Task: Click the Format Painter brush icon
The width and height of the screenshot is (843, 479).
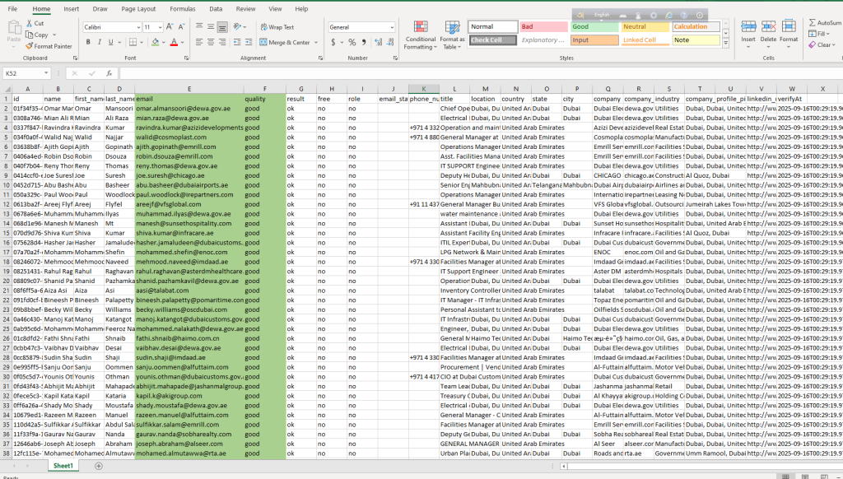Action: point(30,46)
